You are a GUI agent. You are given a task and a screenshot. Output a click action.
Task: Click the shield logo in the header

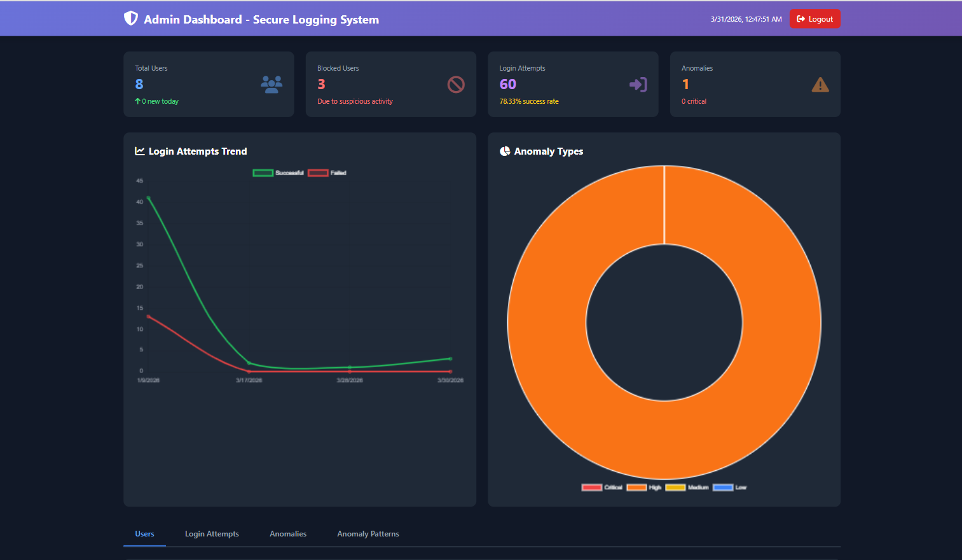click(131, 18)
